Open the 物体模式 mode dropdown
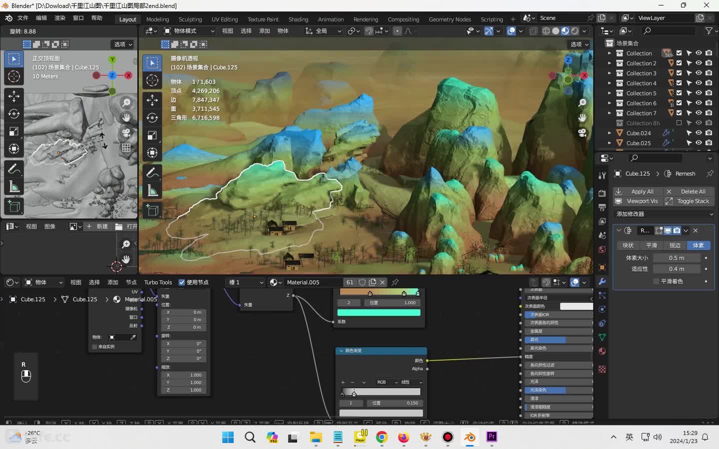Viewport: 719px width, 449px height. point(189,31)
